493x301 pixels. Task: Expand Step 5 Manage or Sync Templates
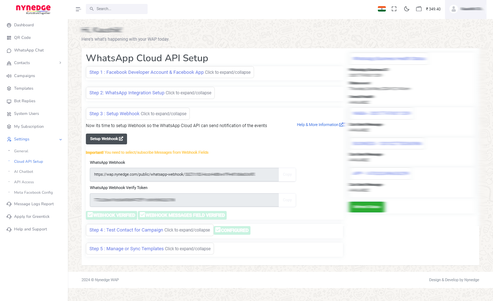(150, 249)
